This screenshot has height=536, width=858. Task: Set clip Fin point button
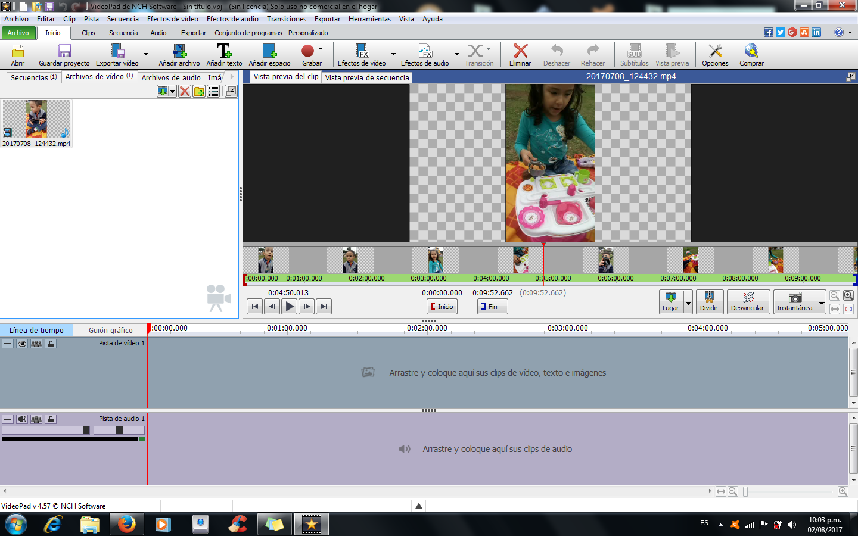tap(492, 307)
